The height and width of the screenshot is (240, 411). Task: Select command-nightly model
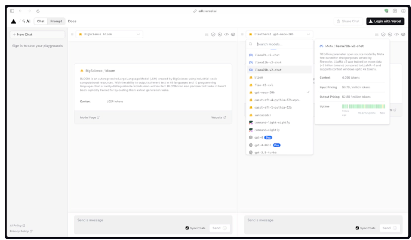(279, 130)
